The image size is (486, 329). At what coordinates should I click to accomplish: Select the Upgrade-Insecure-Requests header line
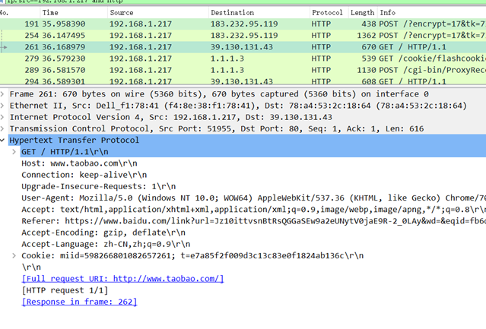coord(99,186)
